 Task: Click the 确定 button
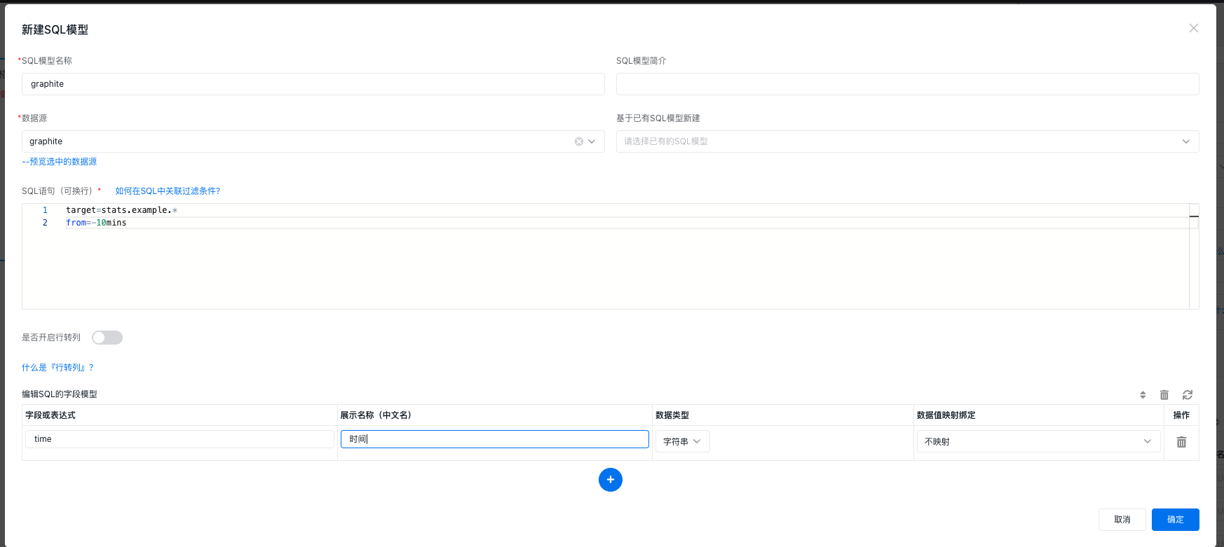pyautogui.click(x=1176, y=520)
